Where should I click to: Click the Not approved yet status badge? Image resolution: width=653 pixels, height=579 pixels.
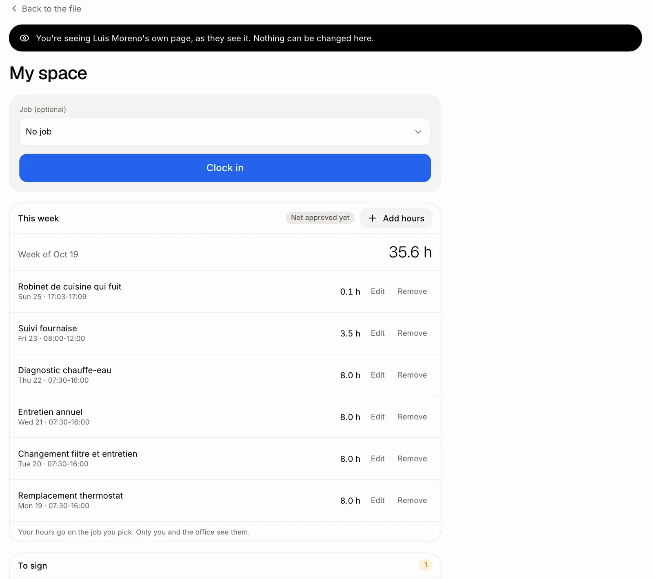320,218
